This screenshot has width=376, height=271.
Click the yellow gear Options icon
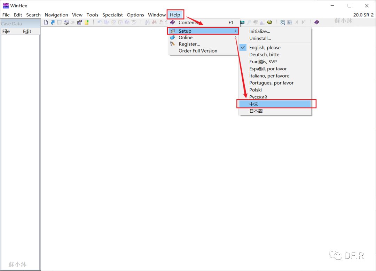point(269,22)
